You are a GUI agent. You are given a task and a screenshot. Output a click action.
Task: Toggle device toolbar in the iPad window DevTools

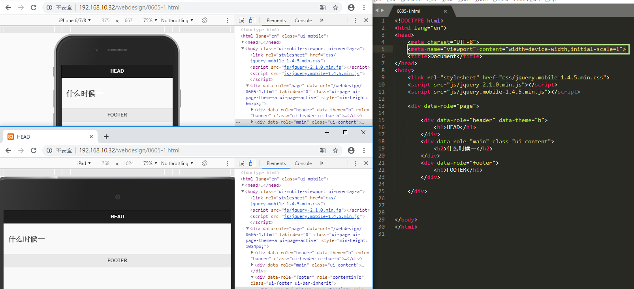coord(252,163)
